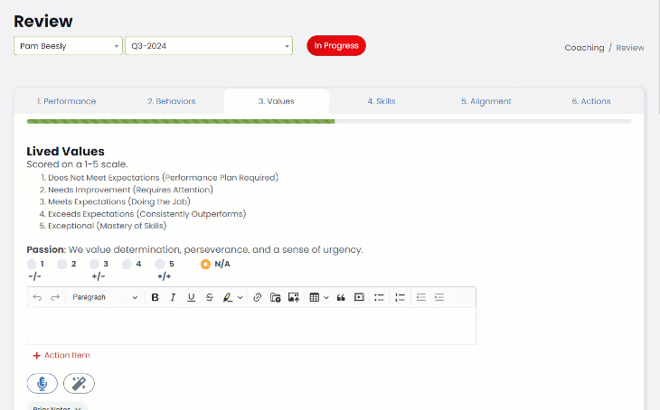Open the Q3-2024 period dropdown
The height and width of the screenshot is (410, 660).
point(209,46)
